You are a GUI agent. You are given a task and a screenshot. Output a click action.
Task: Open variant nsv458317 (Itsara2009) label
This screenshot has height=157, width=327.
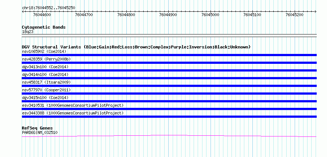tap(46, 82)
